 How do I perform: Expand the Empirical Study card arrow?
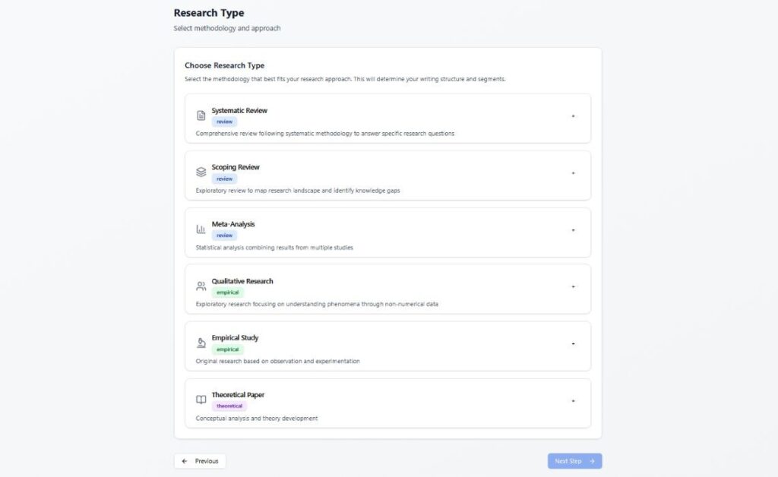pos(573,344)
